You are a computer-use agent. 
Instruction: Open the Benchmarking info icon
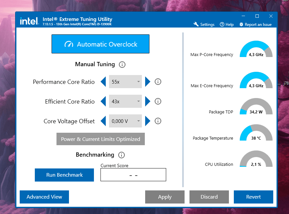[122, 155]
